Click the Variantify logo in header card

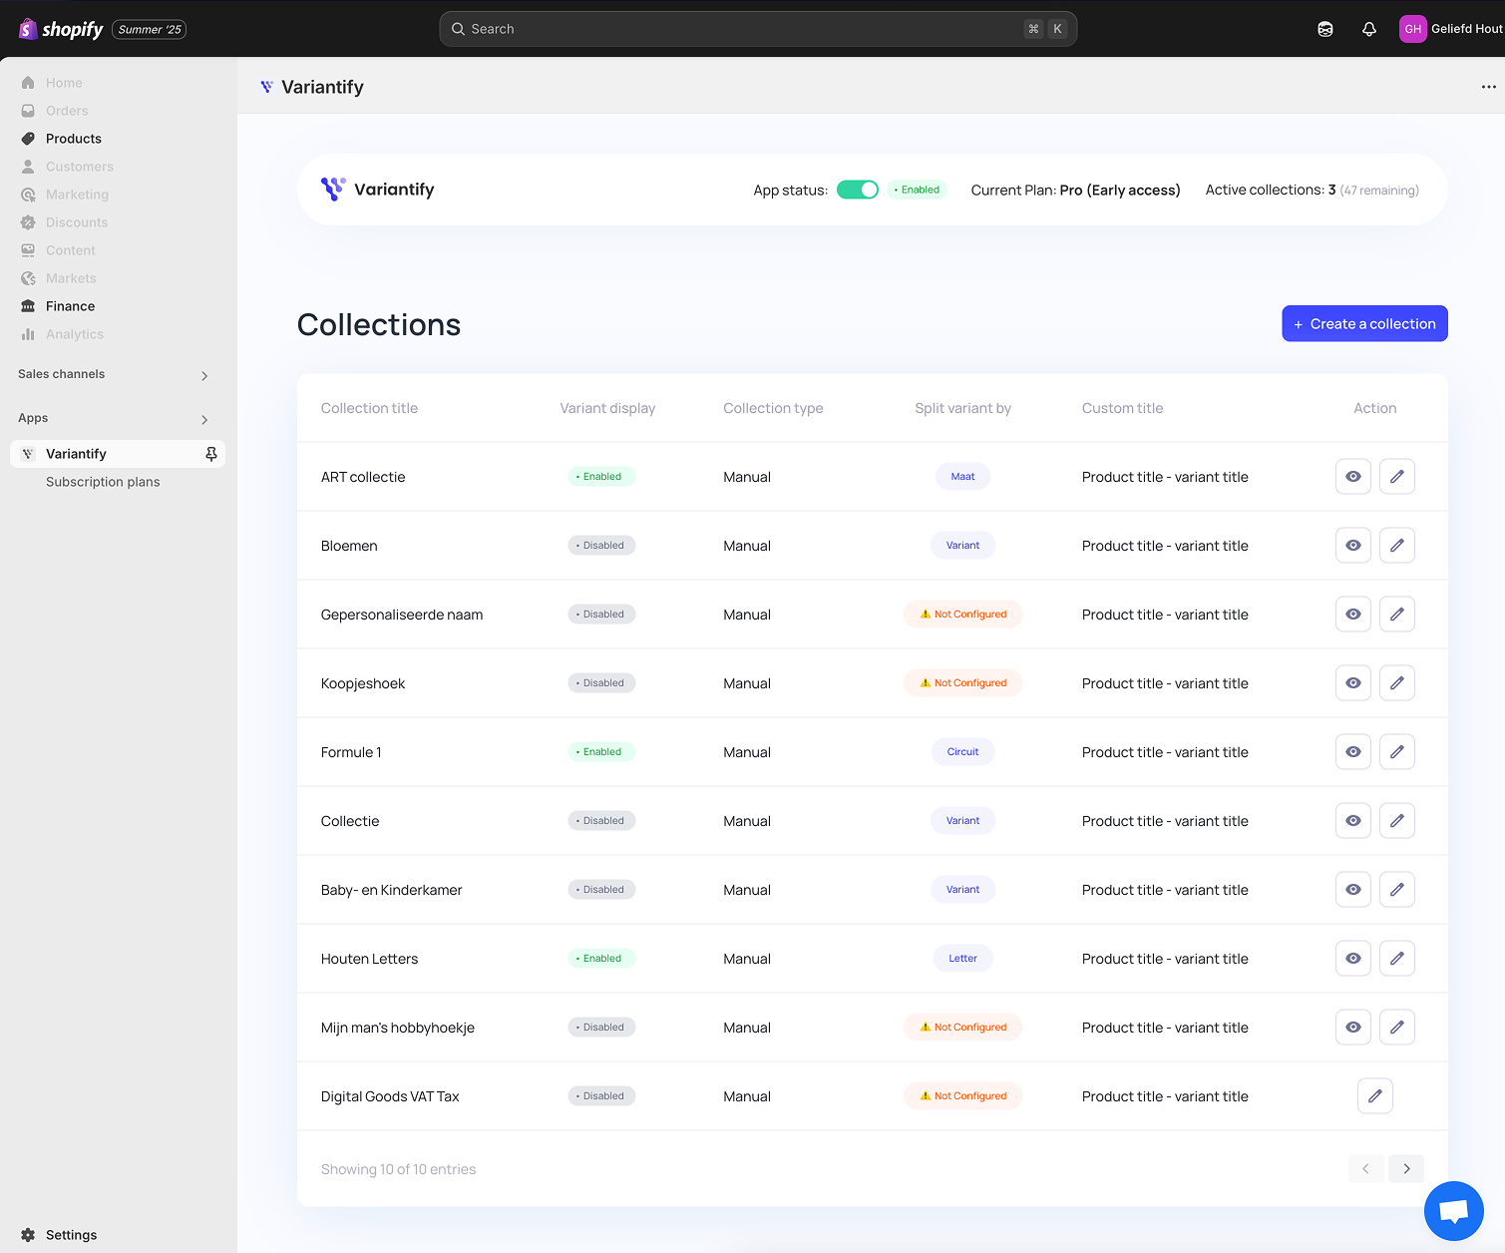click(x=377, y=190)
